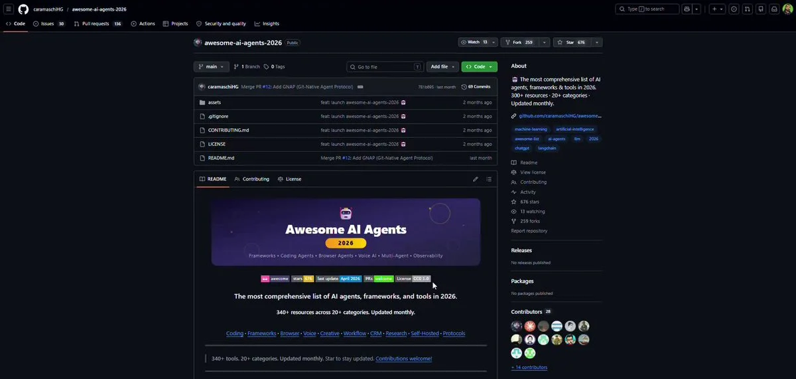Open the Add file dropdown

443,67
